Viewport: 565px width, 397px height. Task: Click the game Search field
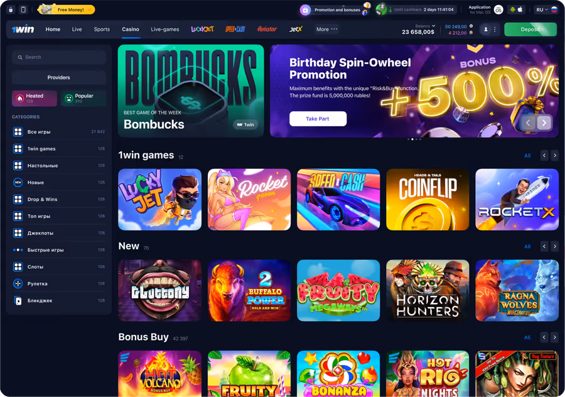tap(59, 57)
